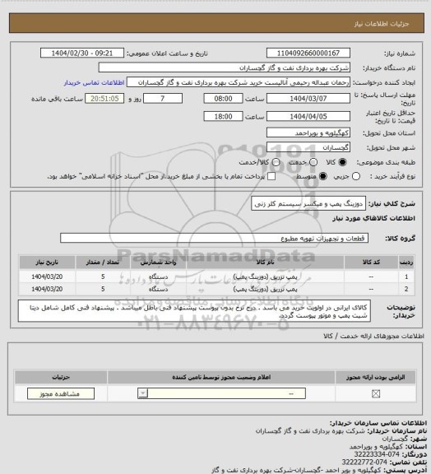Open the اطلاعات تماس خریدار link
The height and width of the screenshot is (474, 431).
[94, 82]
